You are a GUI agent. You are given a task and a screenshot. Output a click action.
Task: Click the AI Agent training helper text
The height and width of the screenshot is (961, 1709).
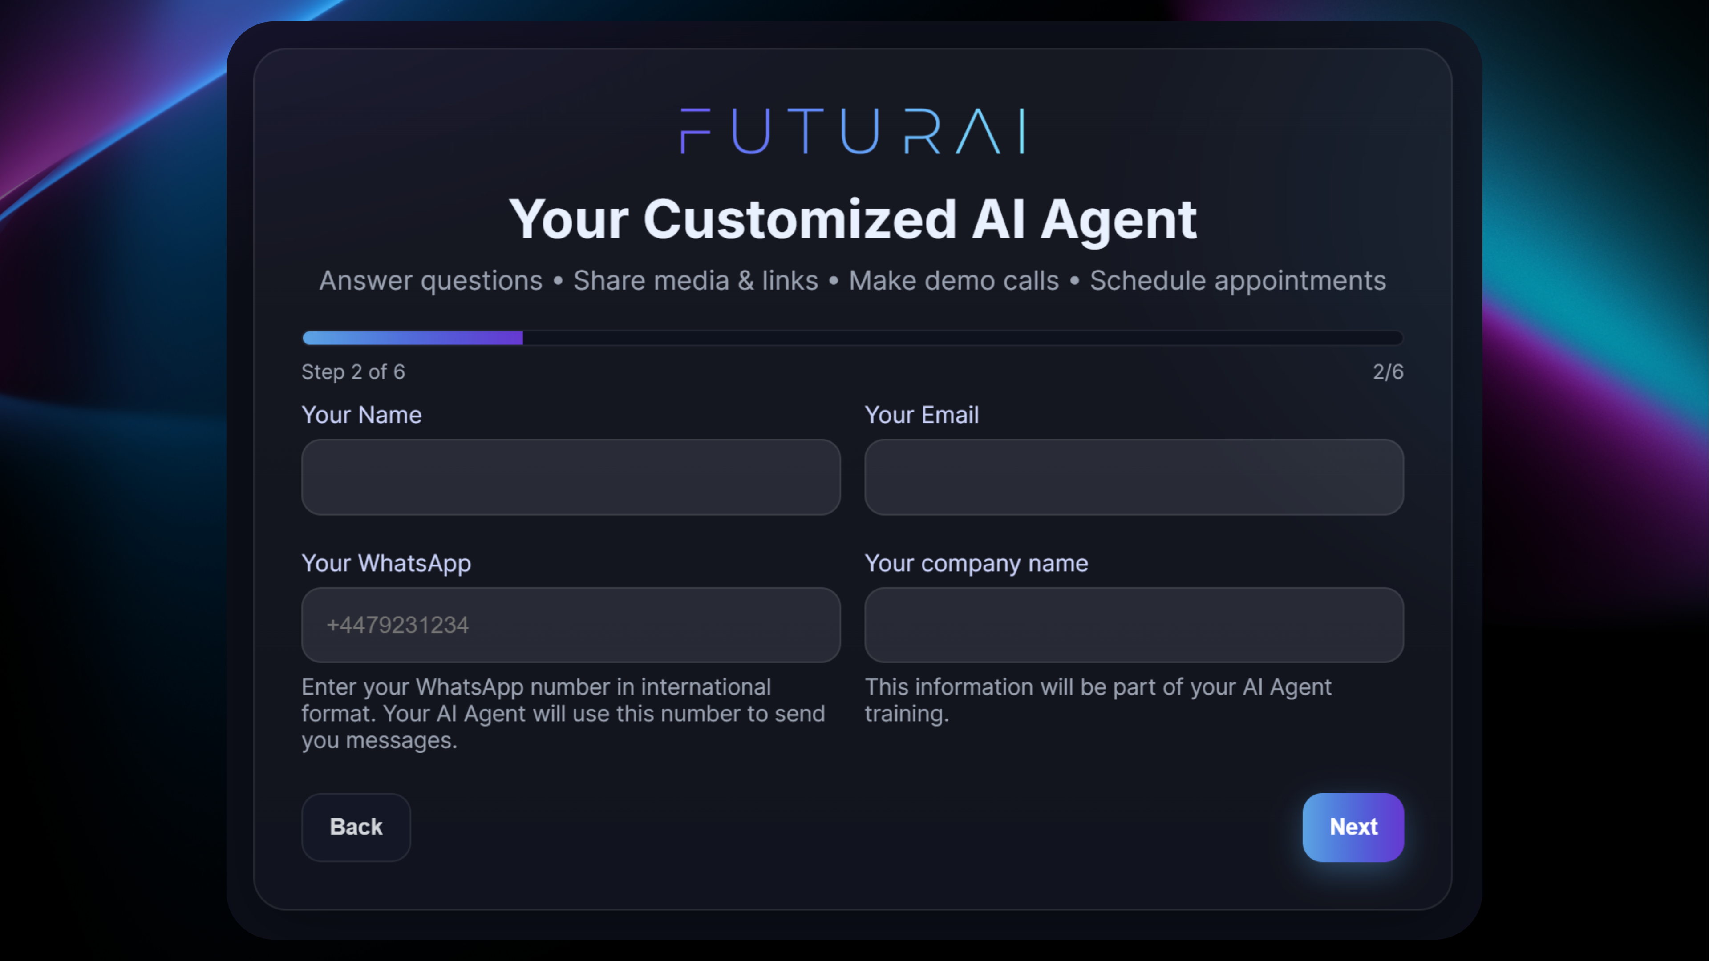pos(1097,700)
